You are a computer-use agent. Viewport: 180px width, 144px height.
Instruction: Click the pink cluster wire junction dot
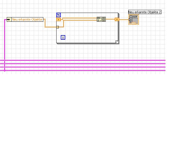[x=5, y=71]
